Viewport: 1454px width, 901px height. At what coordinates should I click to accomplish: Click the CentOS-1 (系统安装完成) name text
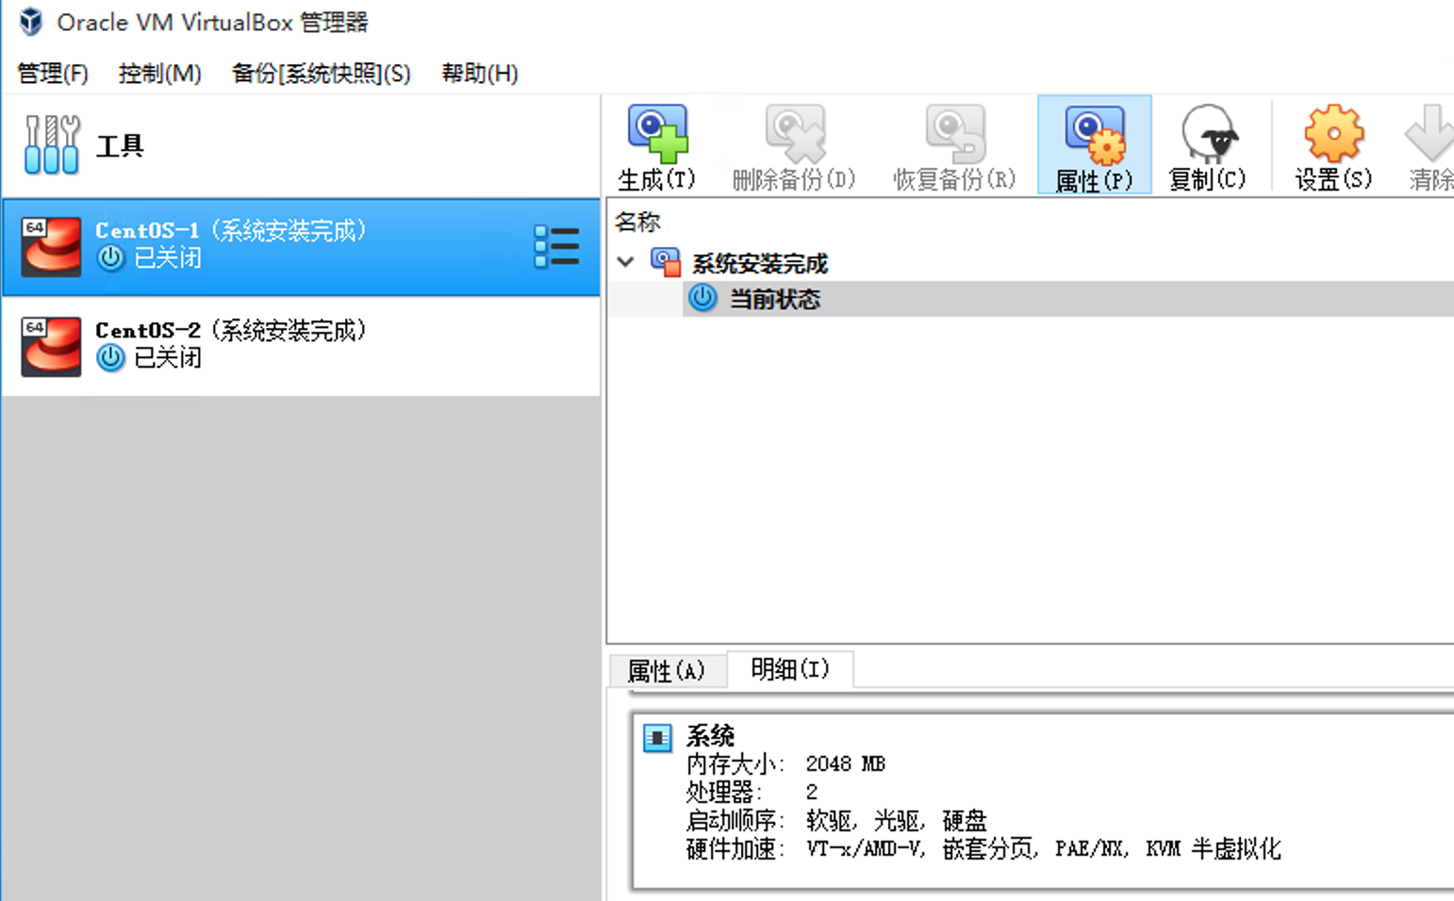coord(231,230)
